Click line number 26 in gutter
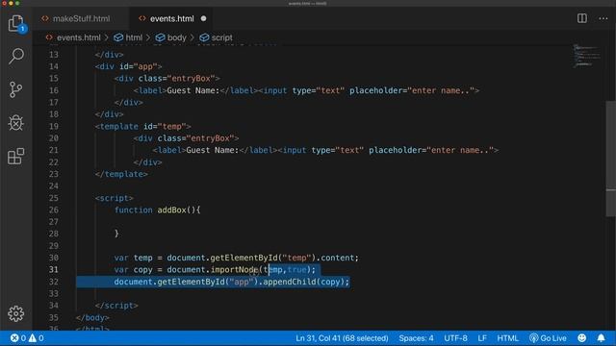Screen dimensions: 616x346 click(54, 210)
